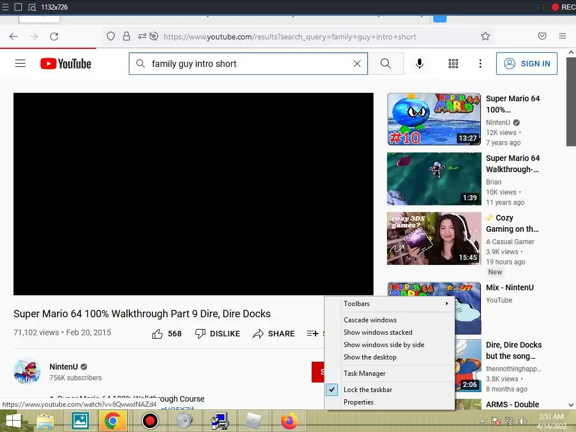Open the Save to Pocket icon

coord(542,36)
